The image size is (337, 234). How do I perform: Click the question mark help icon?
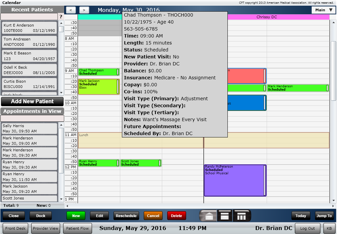pyautogui.click(x=61, y=17)
